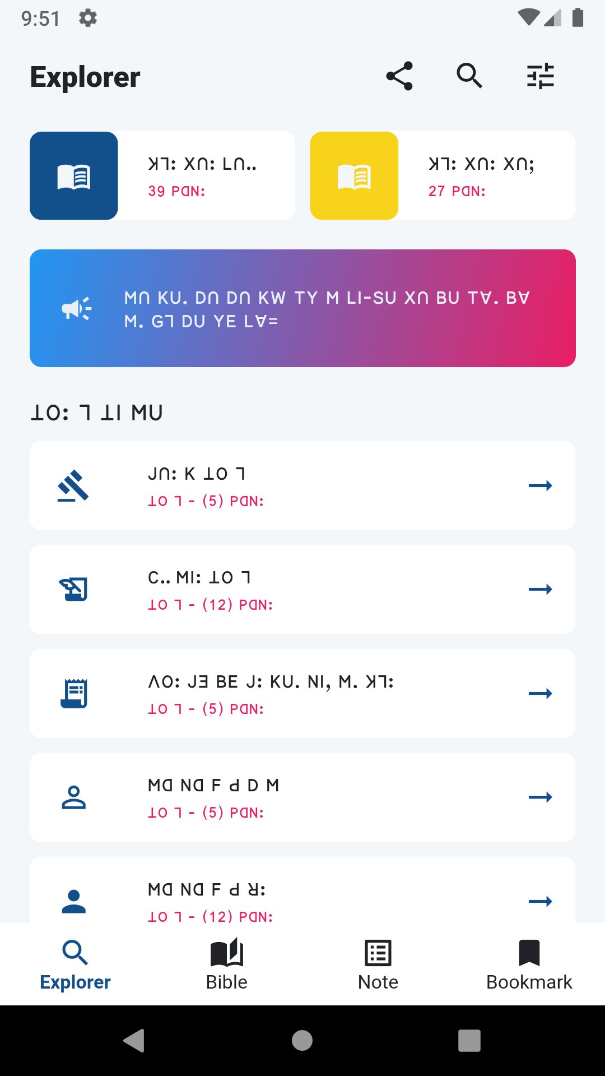Open the Bookmark tab

click(x=529, y=964)
